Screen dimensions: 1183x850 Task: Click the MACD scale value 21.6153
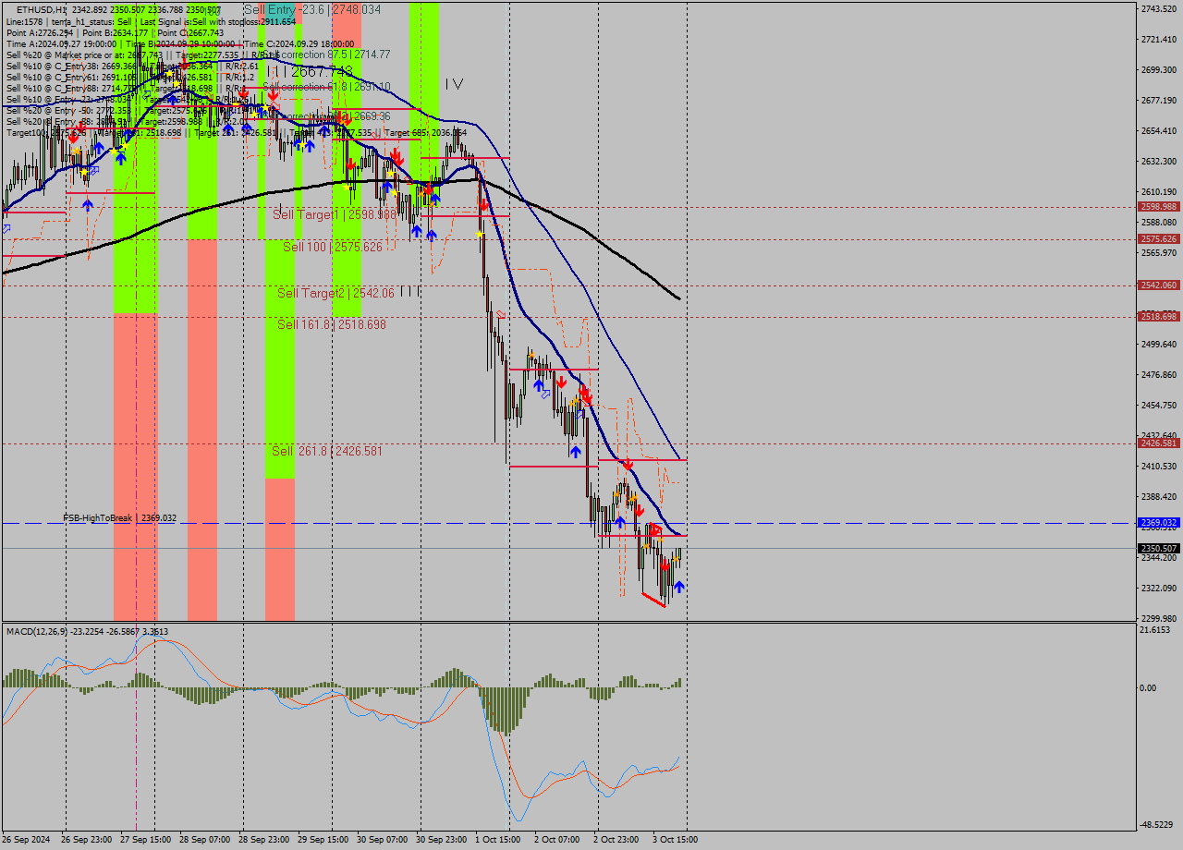[x=1155, y=629]
